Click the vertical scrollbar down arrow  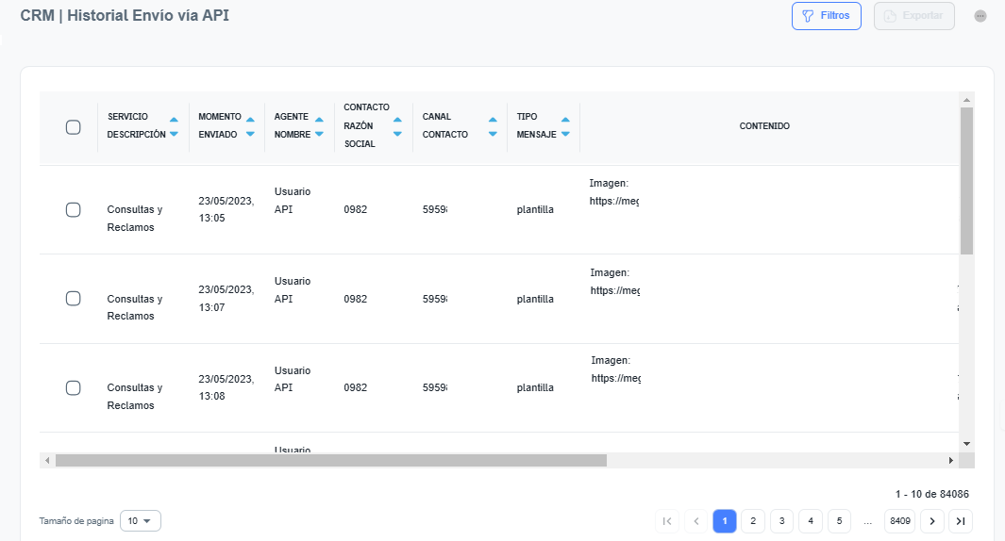(966, 443)
